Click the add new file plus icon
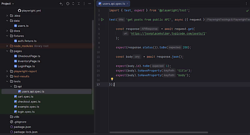The image size is (250, 135). 61,4
